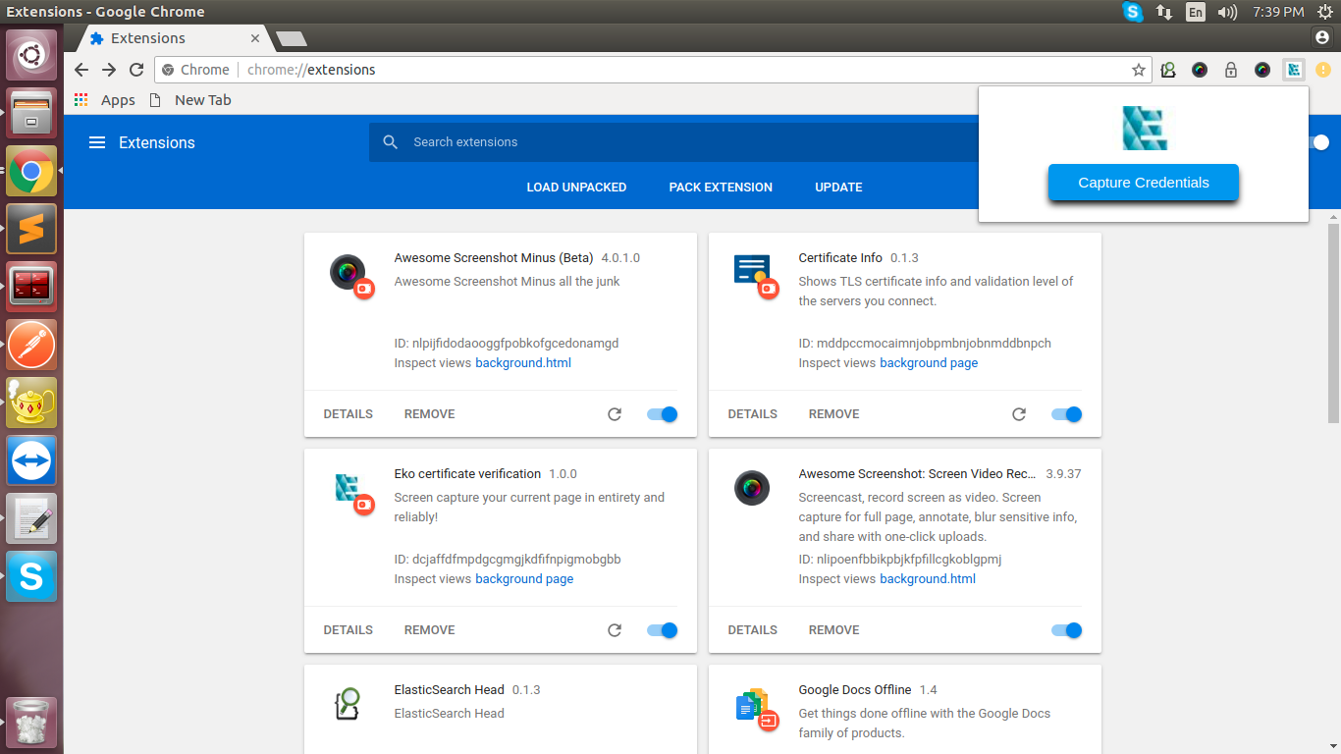1341x754 pixels.
Task: Open the Apps bookmark shortcut
Action: (104, 100)
